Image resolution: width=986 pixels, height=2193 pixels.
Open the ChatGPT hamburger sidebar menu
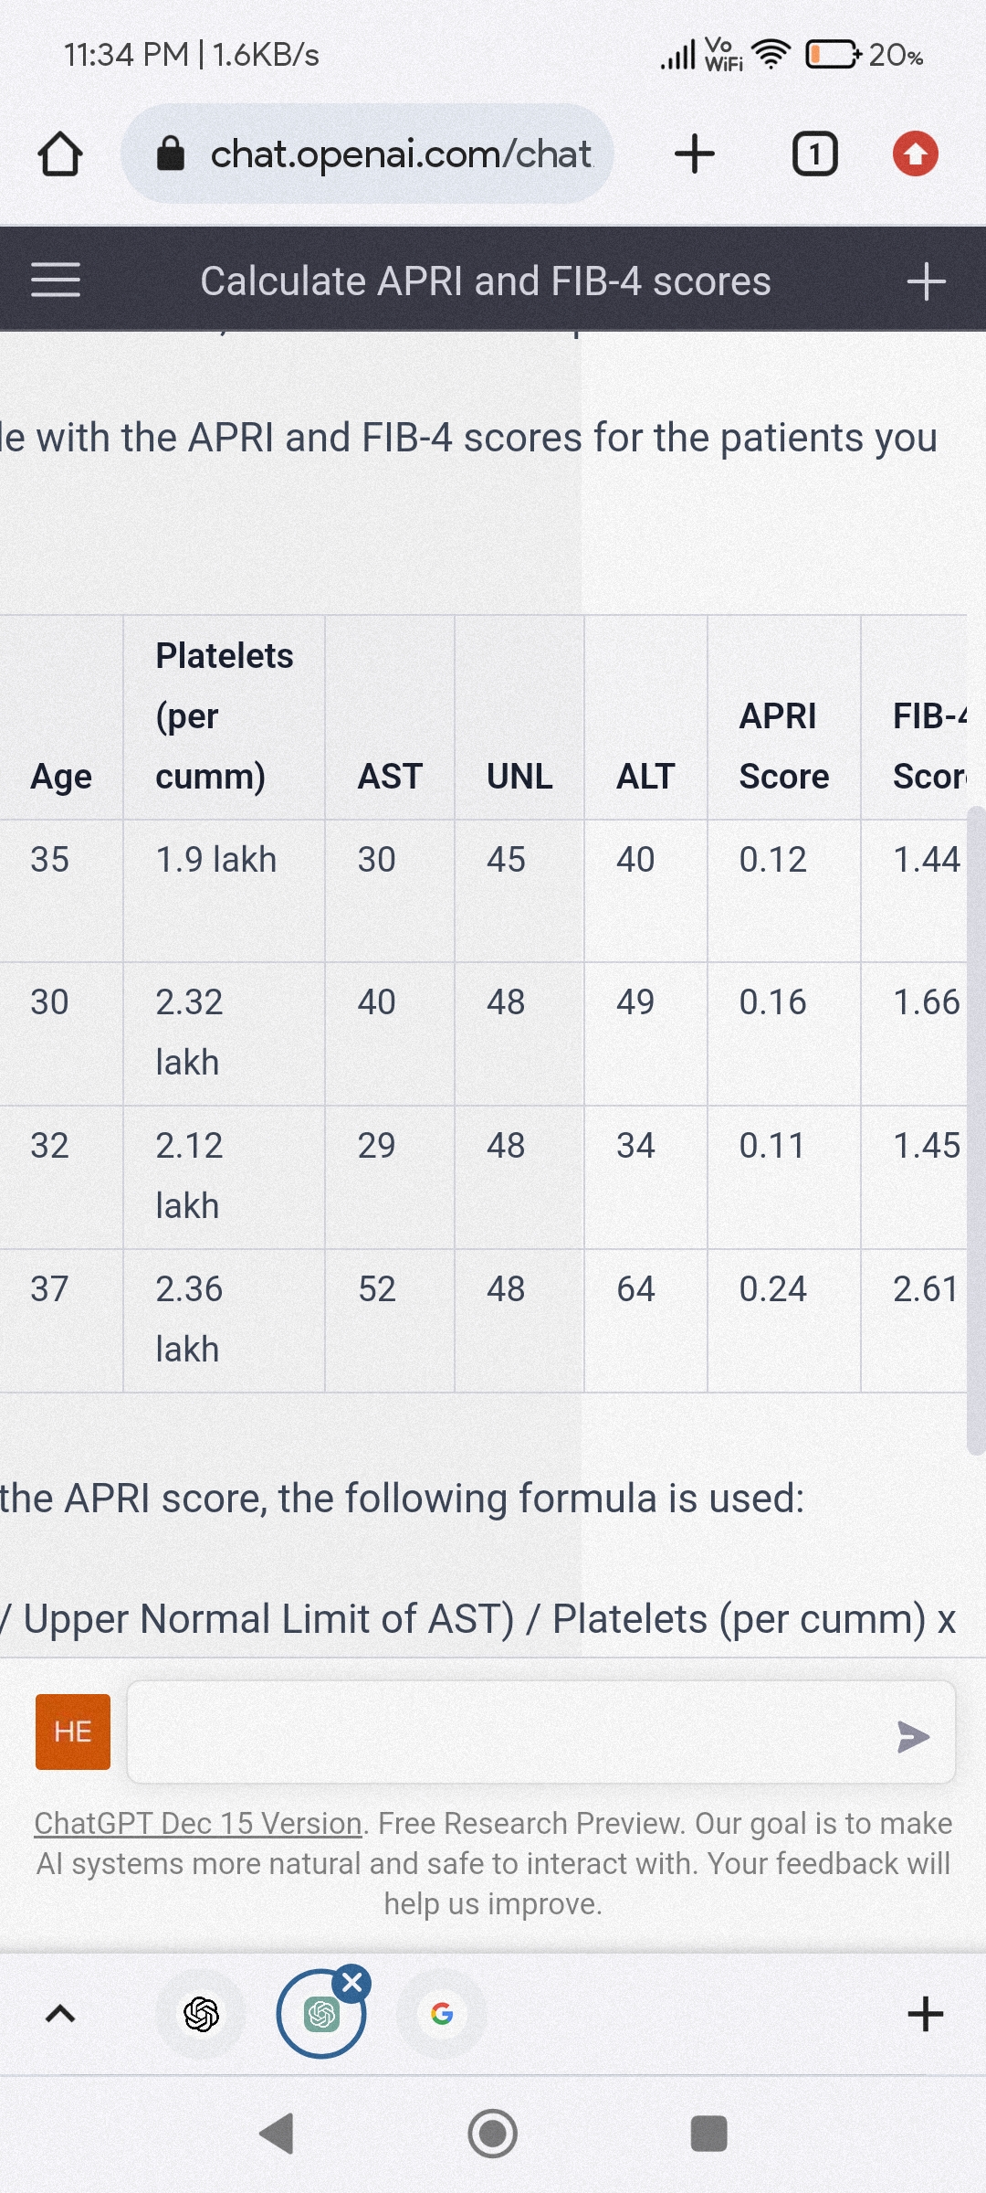(x=56, y=281)
